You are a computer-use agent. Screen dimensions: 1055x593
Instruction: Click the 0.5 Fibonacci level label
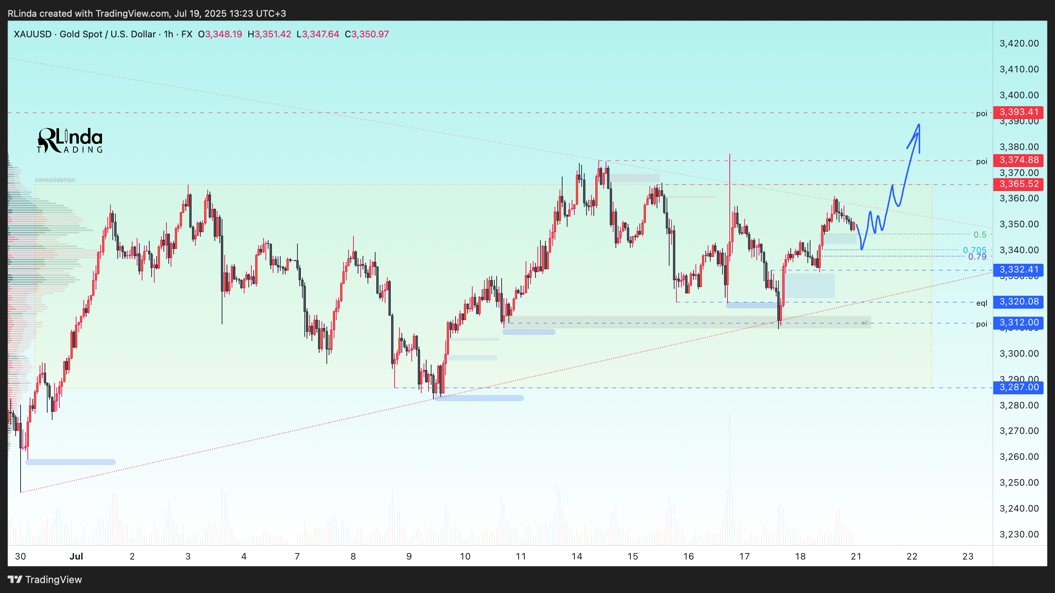(980, 234)
